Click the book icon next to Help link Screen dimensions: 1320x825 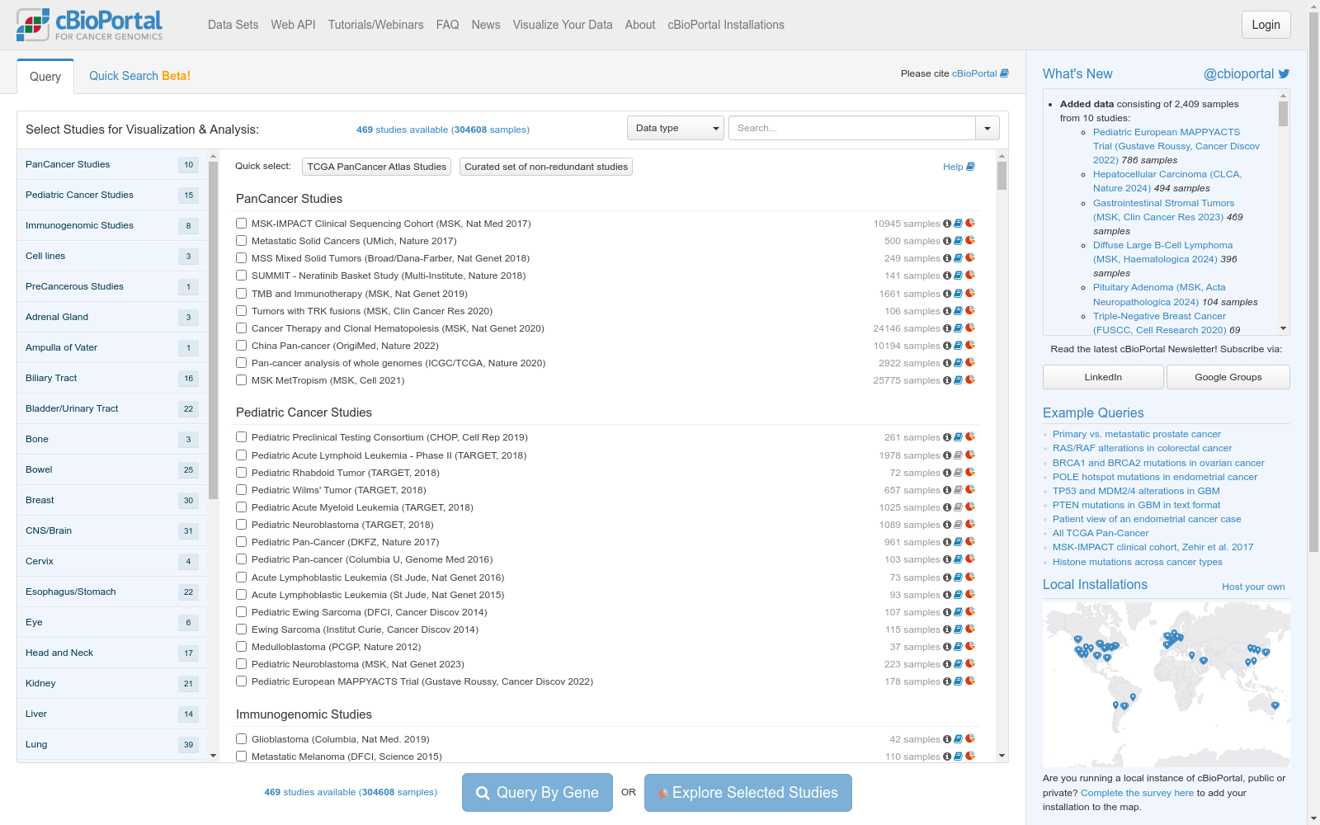point(970,167)
